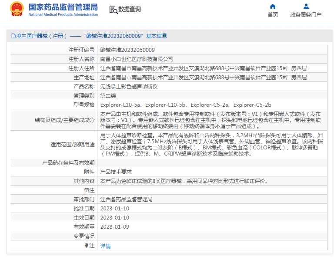Select registration number 赣械注准20232060009 value
Screen dimensions: 334x257
point(127,50)
